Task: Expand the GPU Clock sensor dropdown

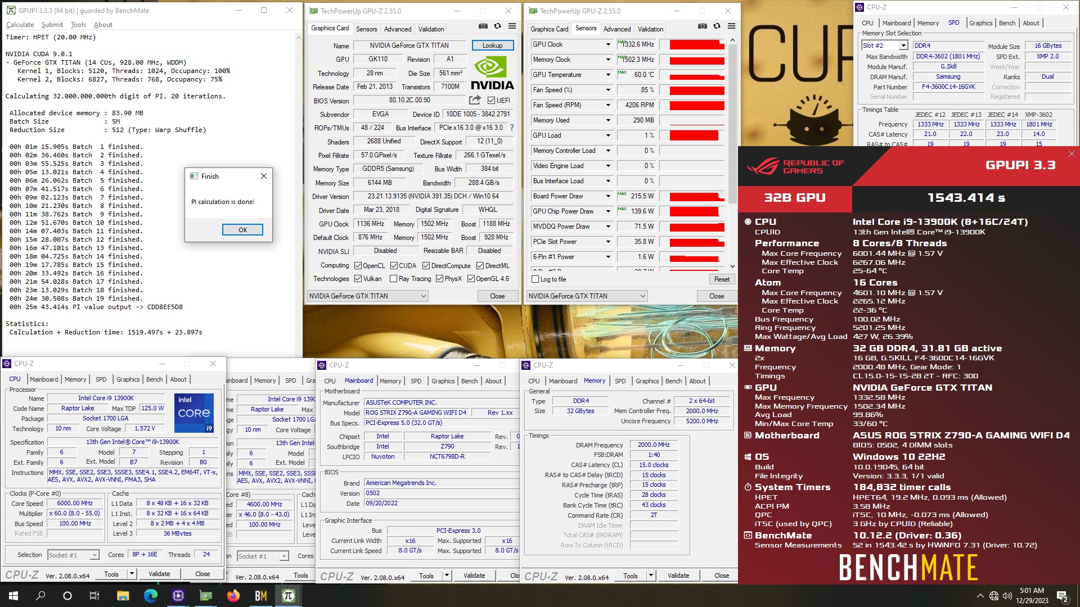Action: pyautogui.click(x=608, y=44)
